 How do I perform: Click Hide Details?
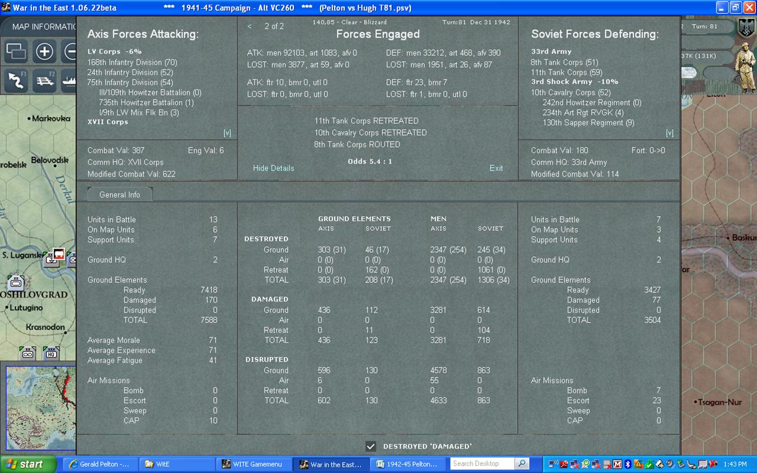pyautogui.click(x=273, y=168)
